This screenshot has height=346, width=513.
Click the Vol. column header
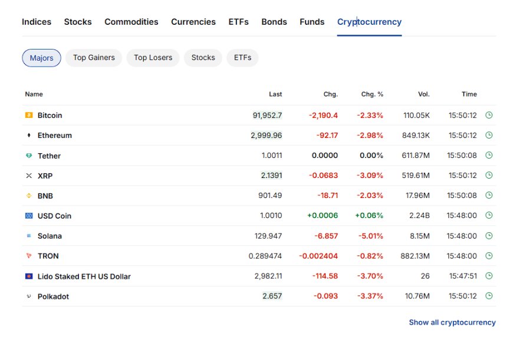pyautogui.click(x=424, y=94)
